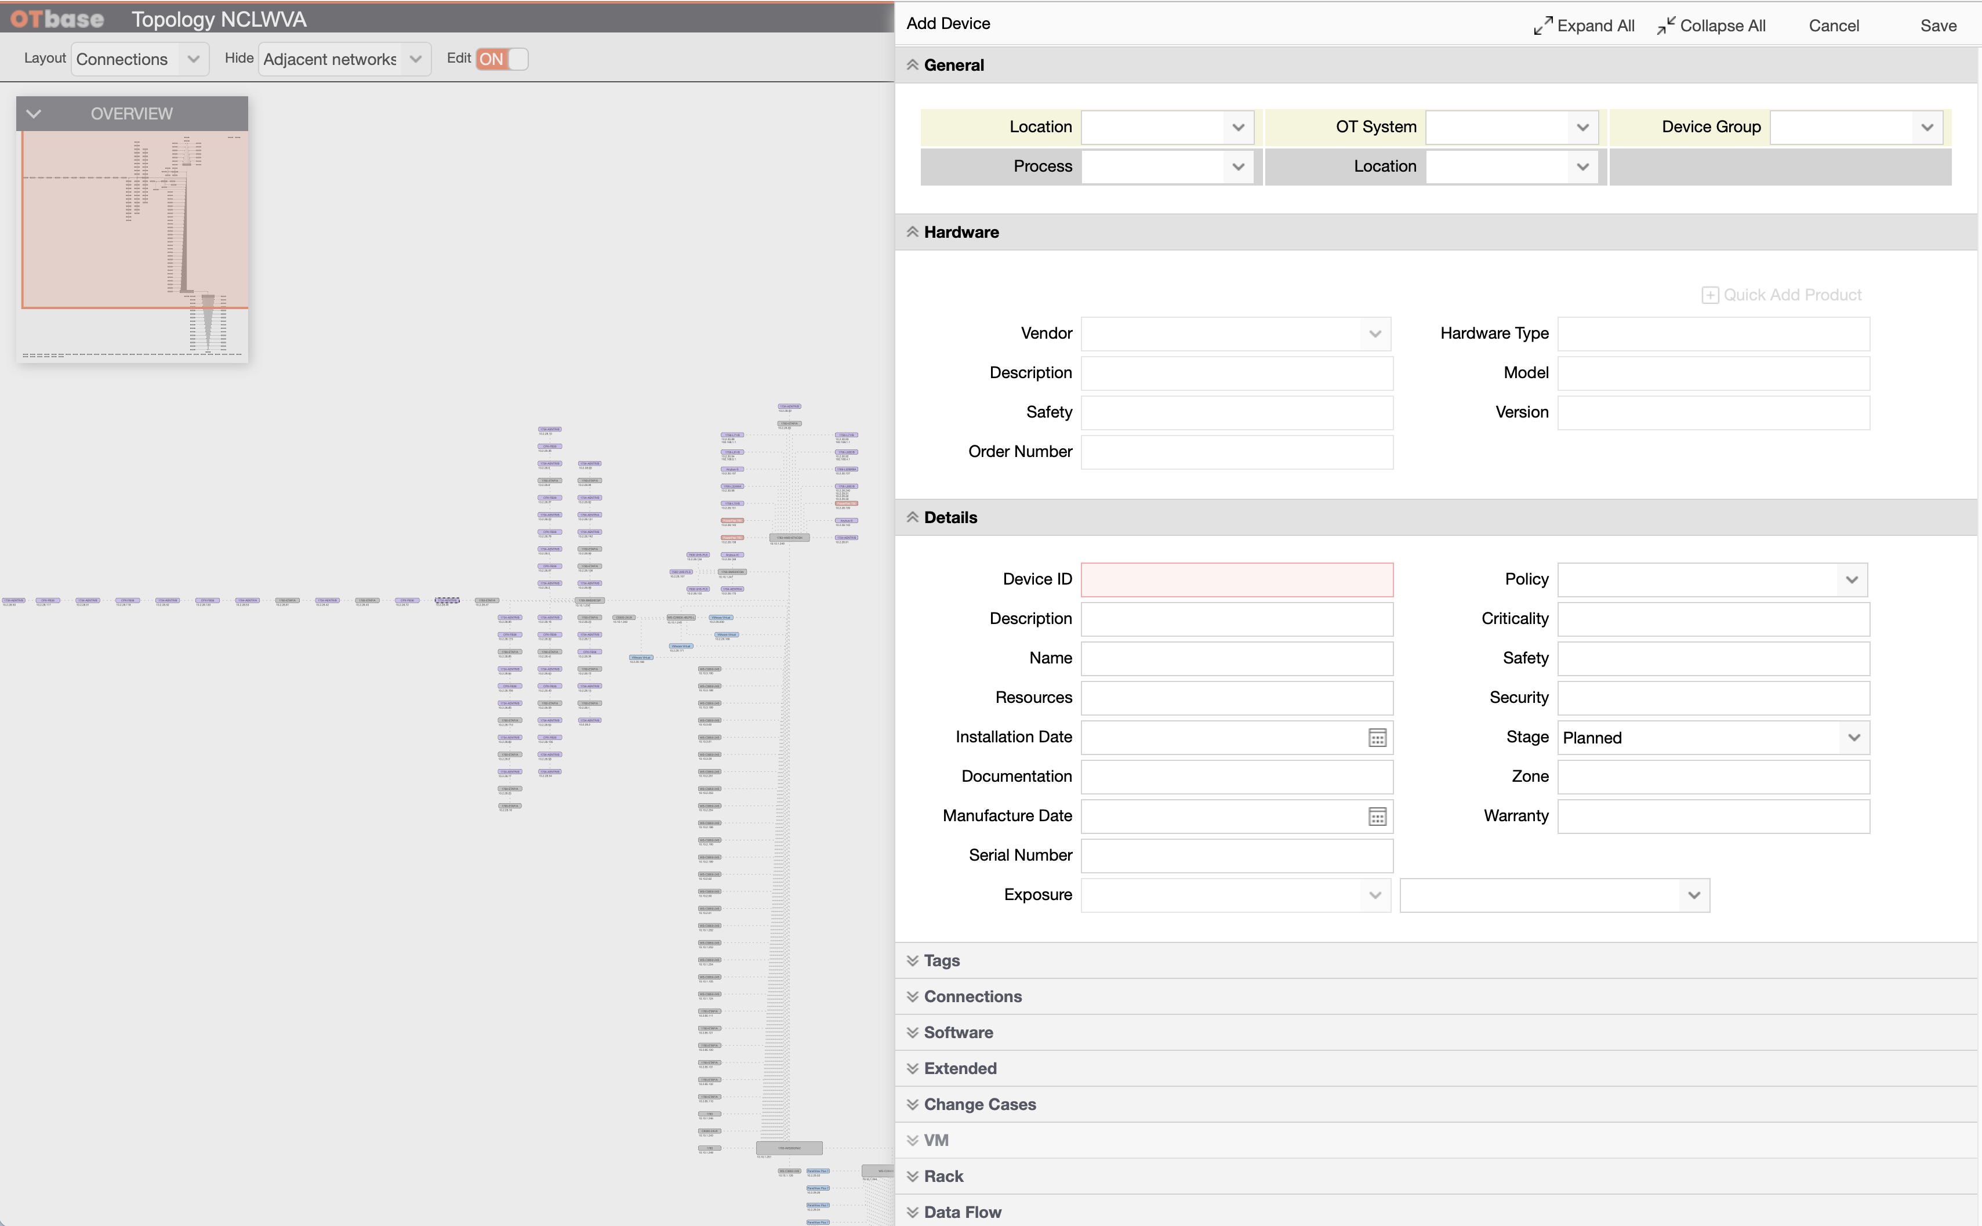Cancel adding the device
Screen dimensions: 1982x1226
pyautogui.click(x=1834, y=25)
